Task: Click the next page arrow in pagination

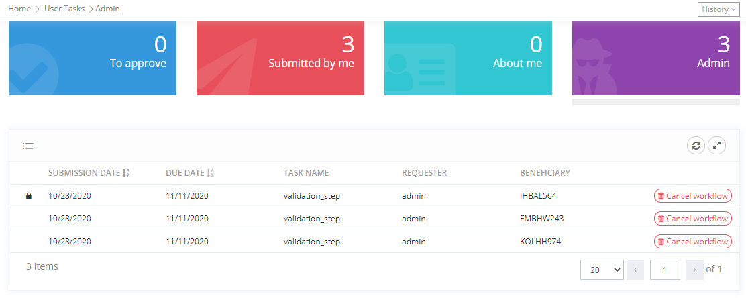Action: (x=694, y=270)
